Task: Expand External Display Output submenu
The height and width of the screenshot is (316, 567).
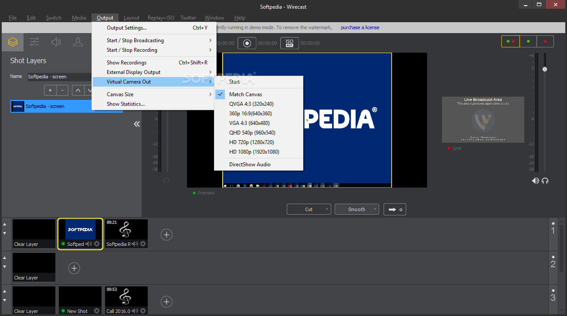Action: tap(154, 72)
